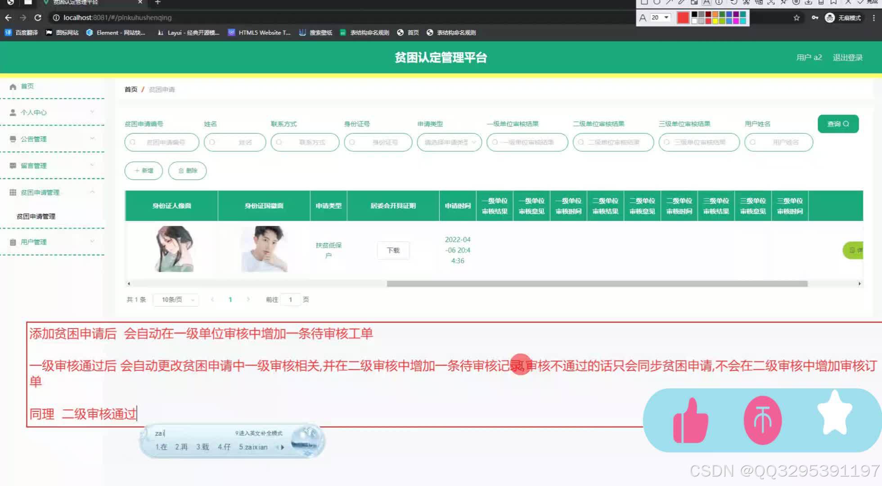Pick the yellow color swatch
Screen dimensions: 882x486
coord(715,21)
